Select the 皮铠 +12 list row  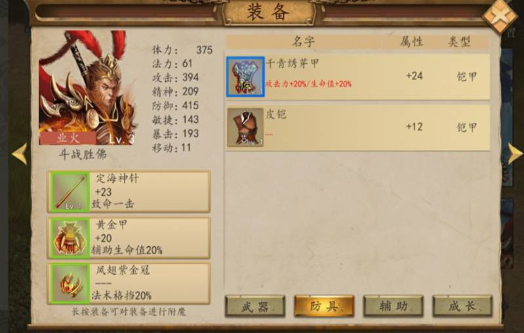coord(358,127)
